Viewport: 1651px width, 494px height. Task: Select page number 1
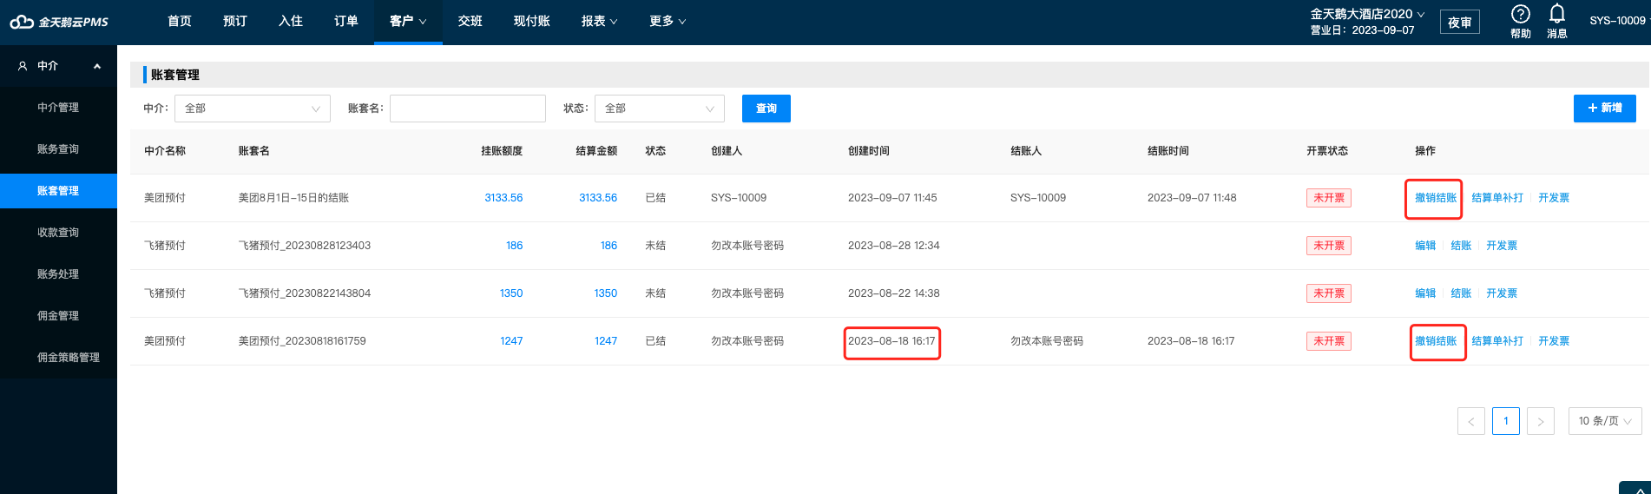[x=1506, y=421]
